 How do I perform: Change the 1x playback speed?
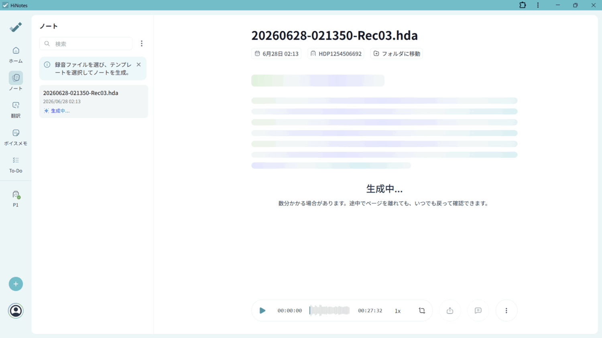[x=398, y=311]
